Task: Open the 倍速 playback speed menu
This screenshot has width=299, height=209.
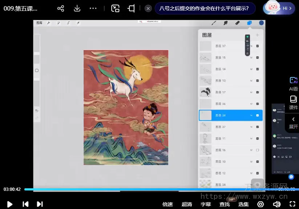Action: coord(167,204)
